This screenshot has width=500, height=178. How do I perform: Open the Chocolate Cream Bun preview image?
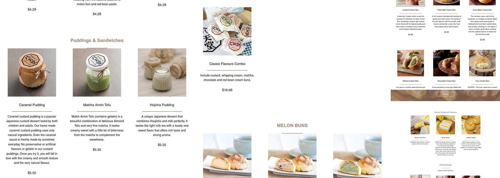click(x=446, y=63)
